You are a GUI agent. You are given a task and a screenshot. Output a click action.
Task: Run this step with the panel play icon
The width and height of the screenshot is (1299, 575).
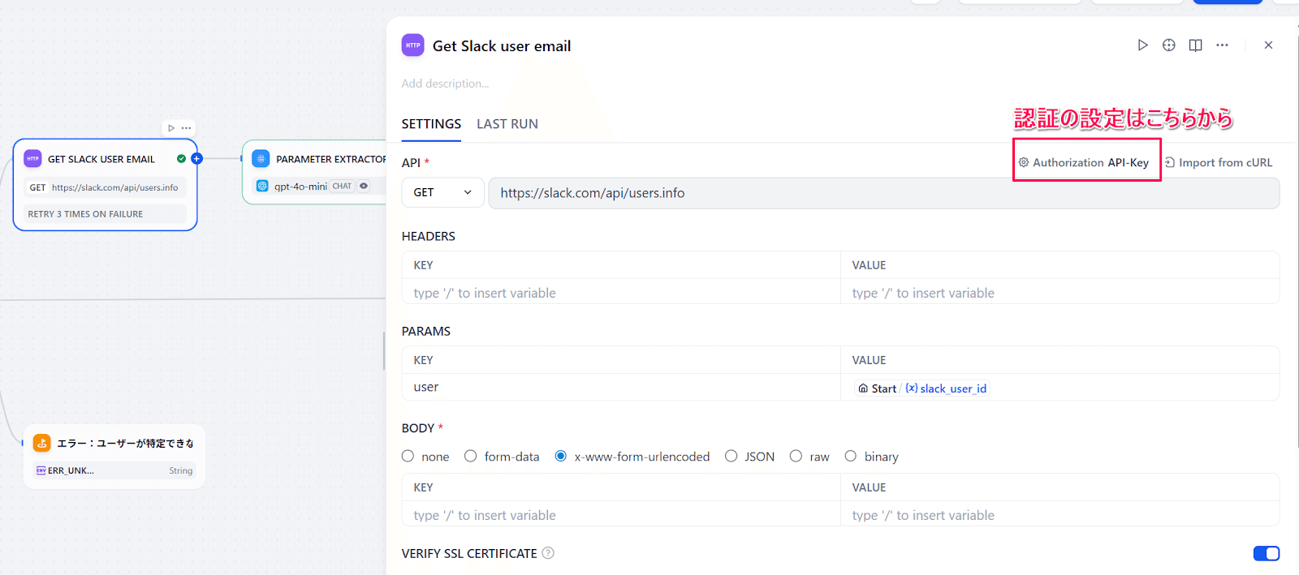tap(1142, 45)
